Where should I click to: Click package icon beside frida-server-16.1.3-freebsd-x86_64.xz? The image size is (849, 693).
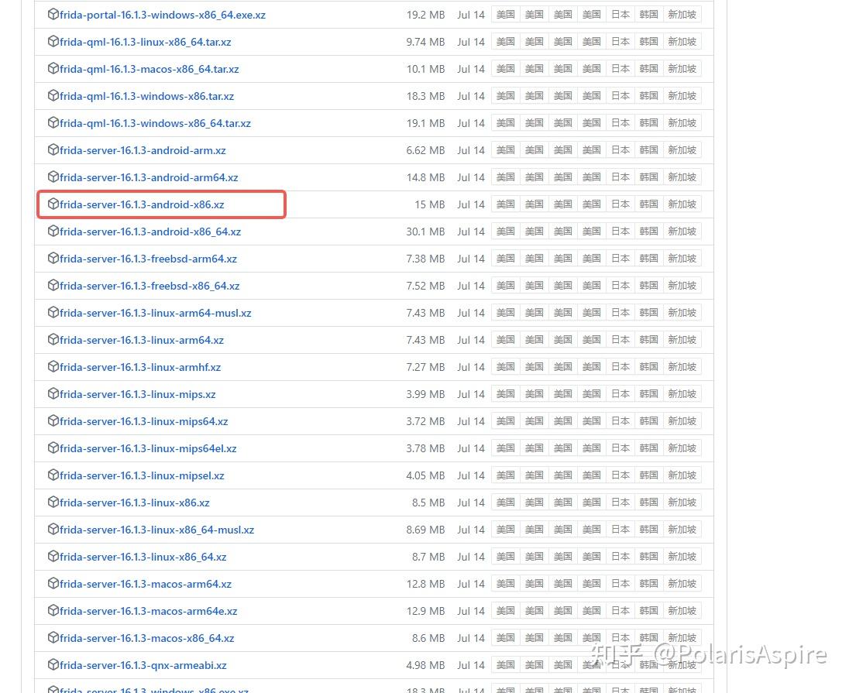(x=53, y=285)
